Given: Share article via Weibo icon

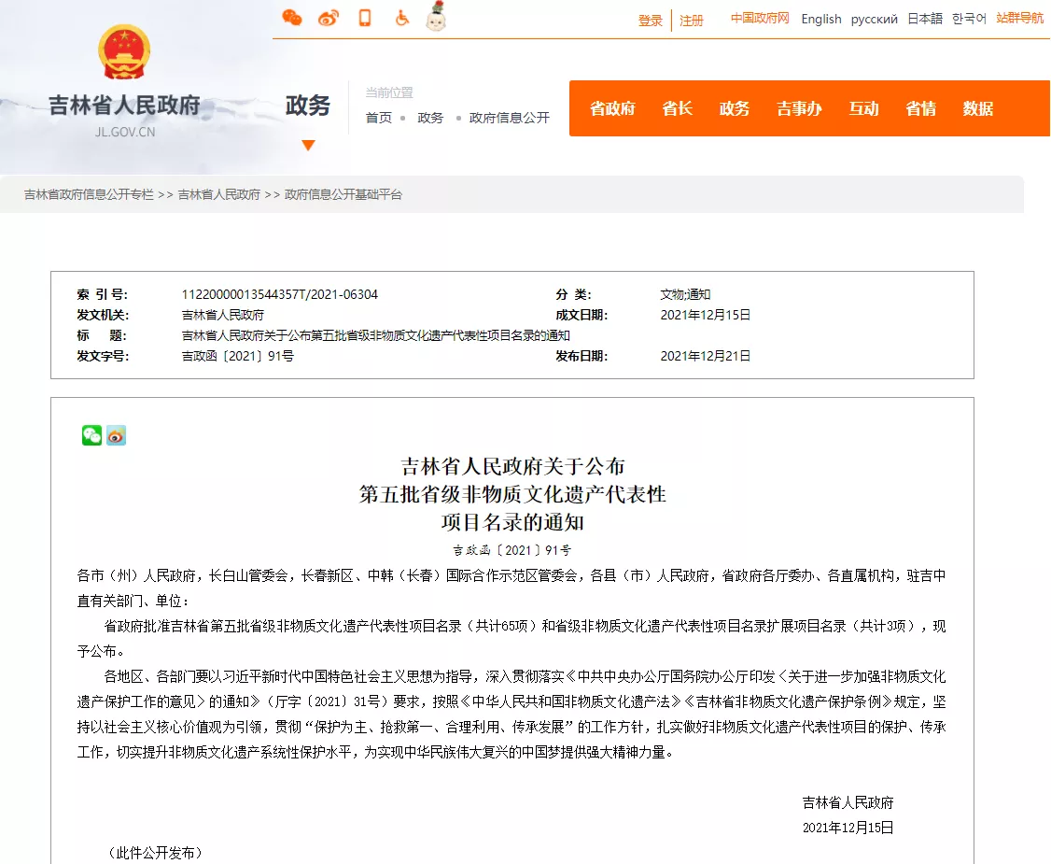Looking at the screenshot, I should 116,435.
